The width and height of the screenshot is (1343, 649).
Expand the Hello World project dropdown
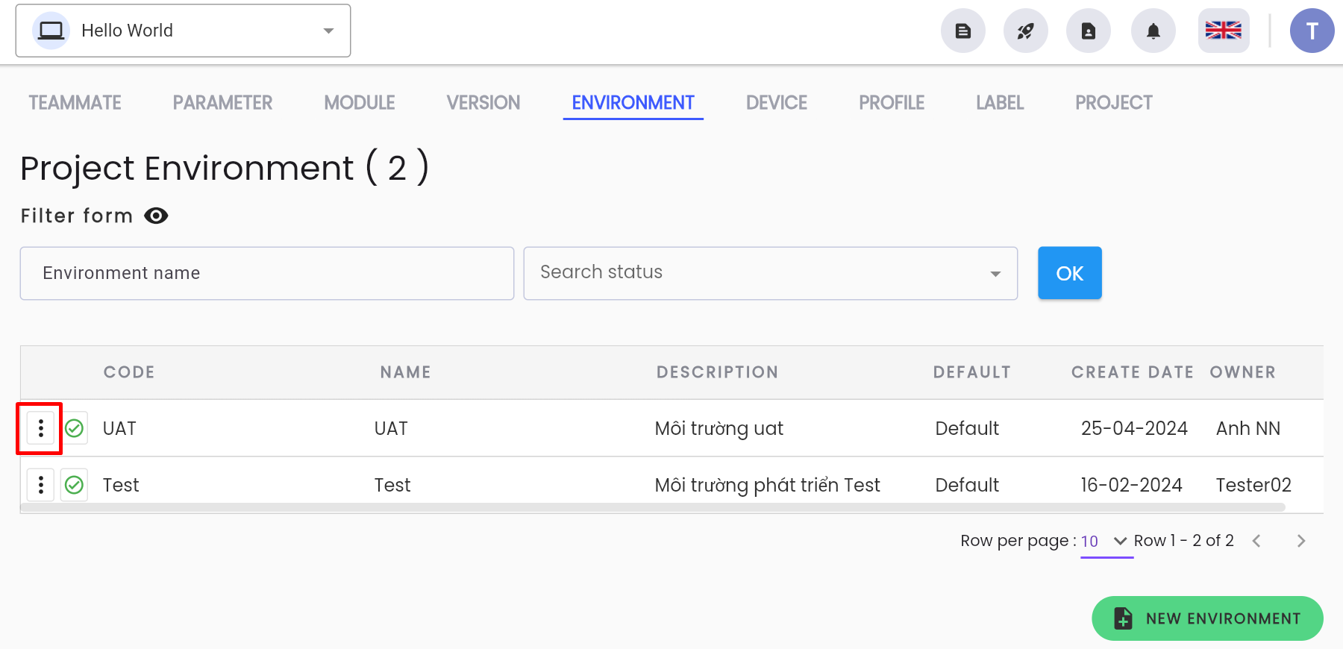click(x=184, y=31)
